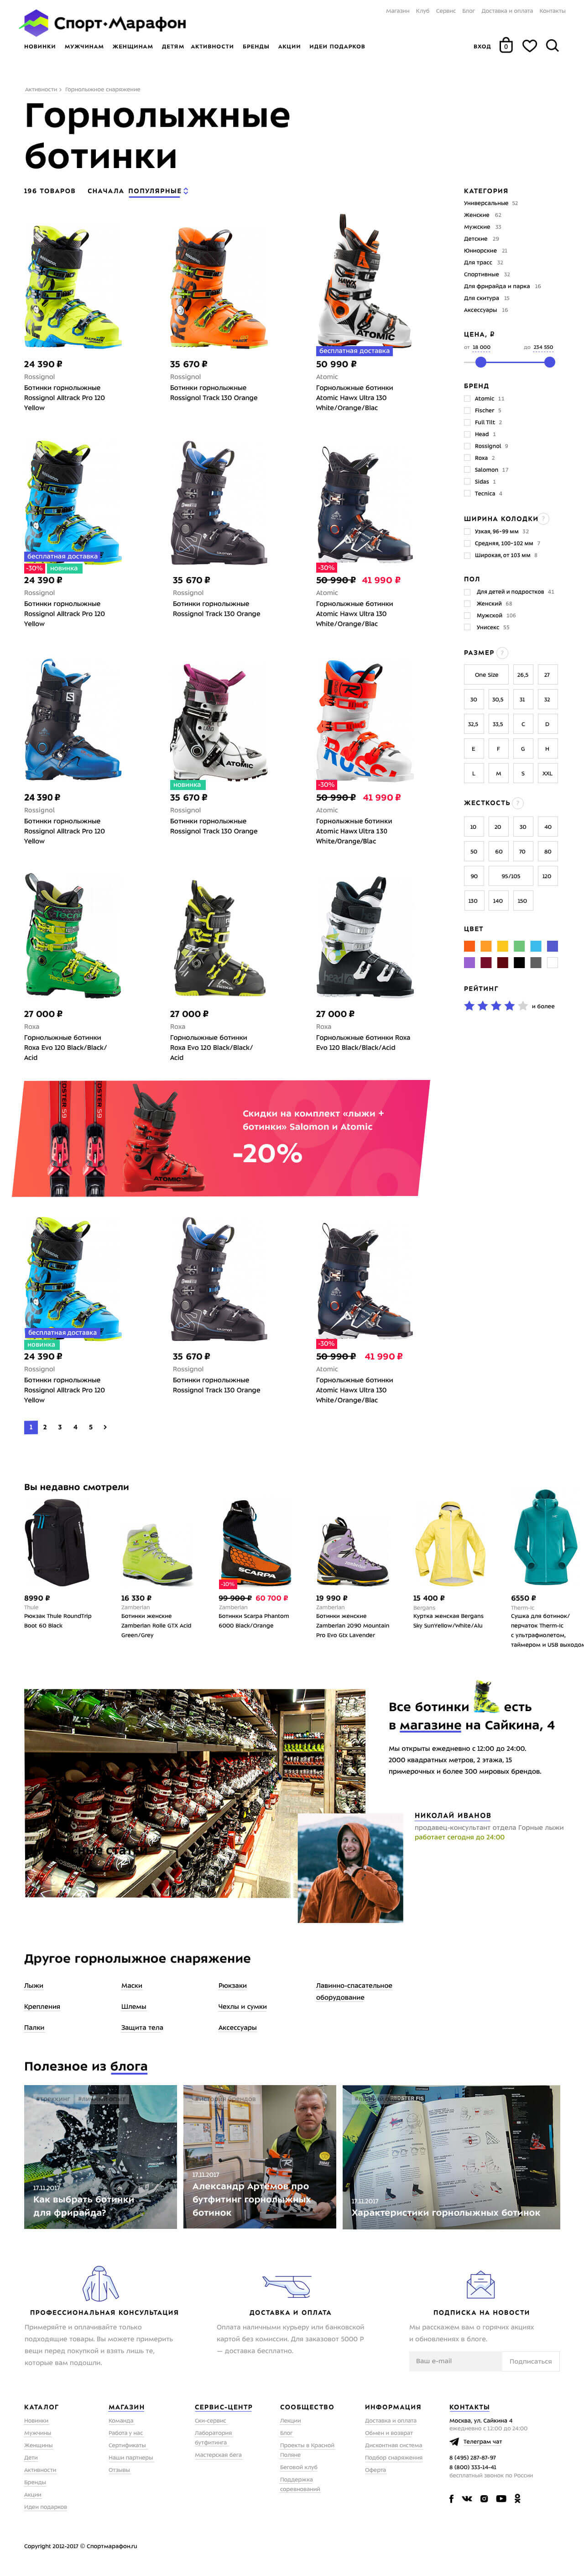
Task: Open the shopping cart icon
Action: pyautogui.click(x=505, y=45)
